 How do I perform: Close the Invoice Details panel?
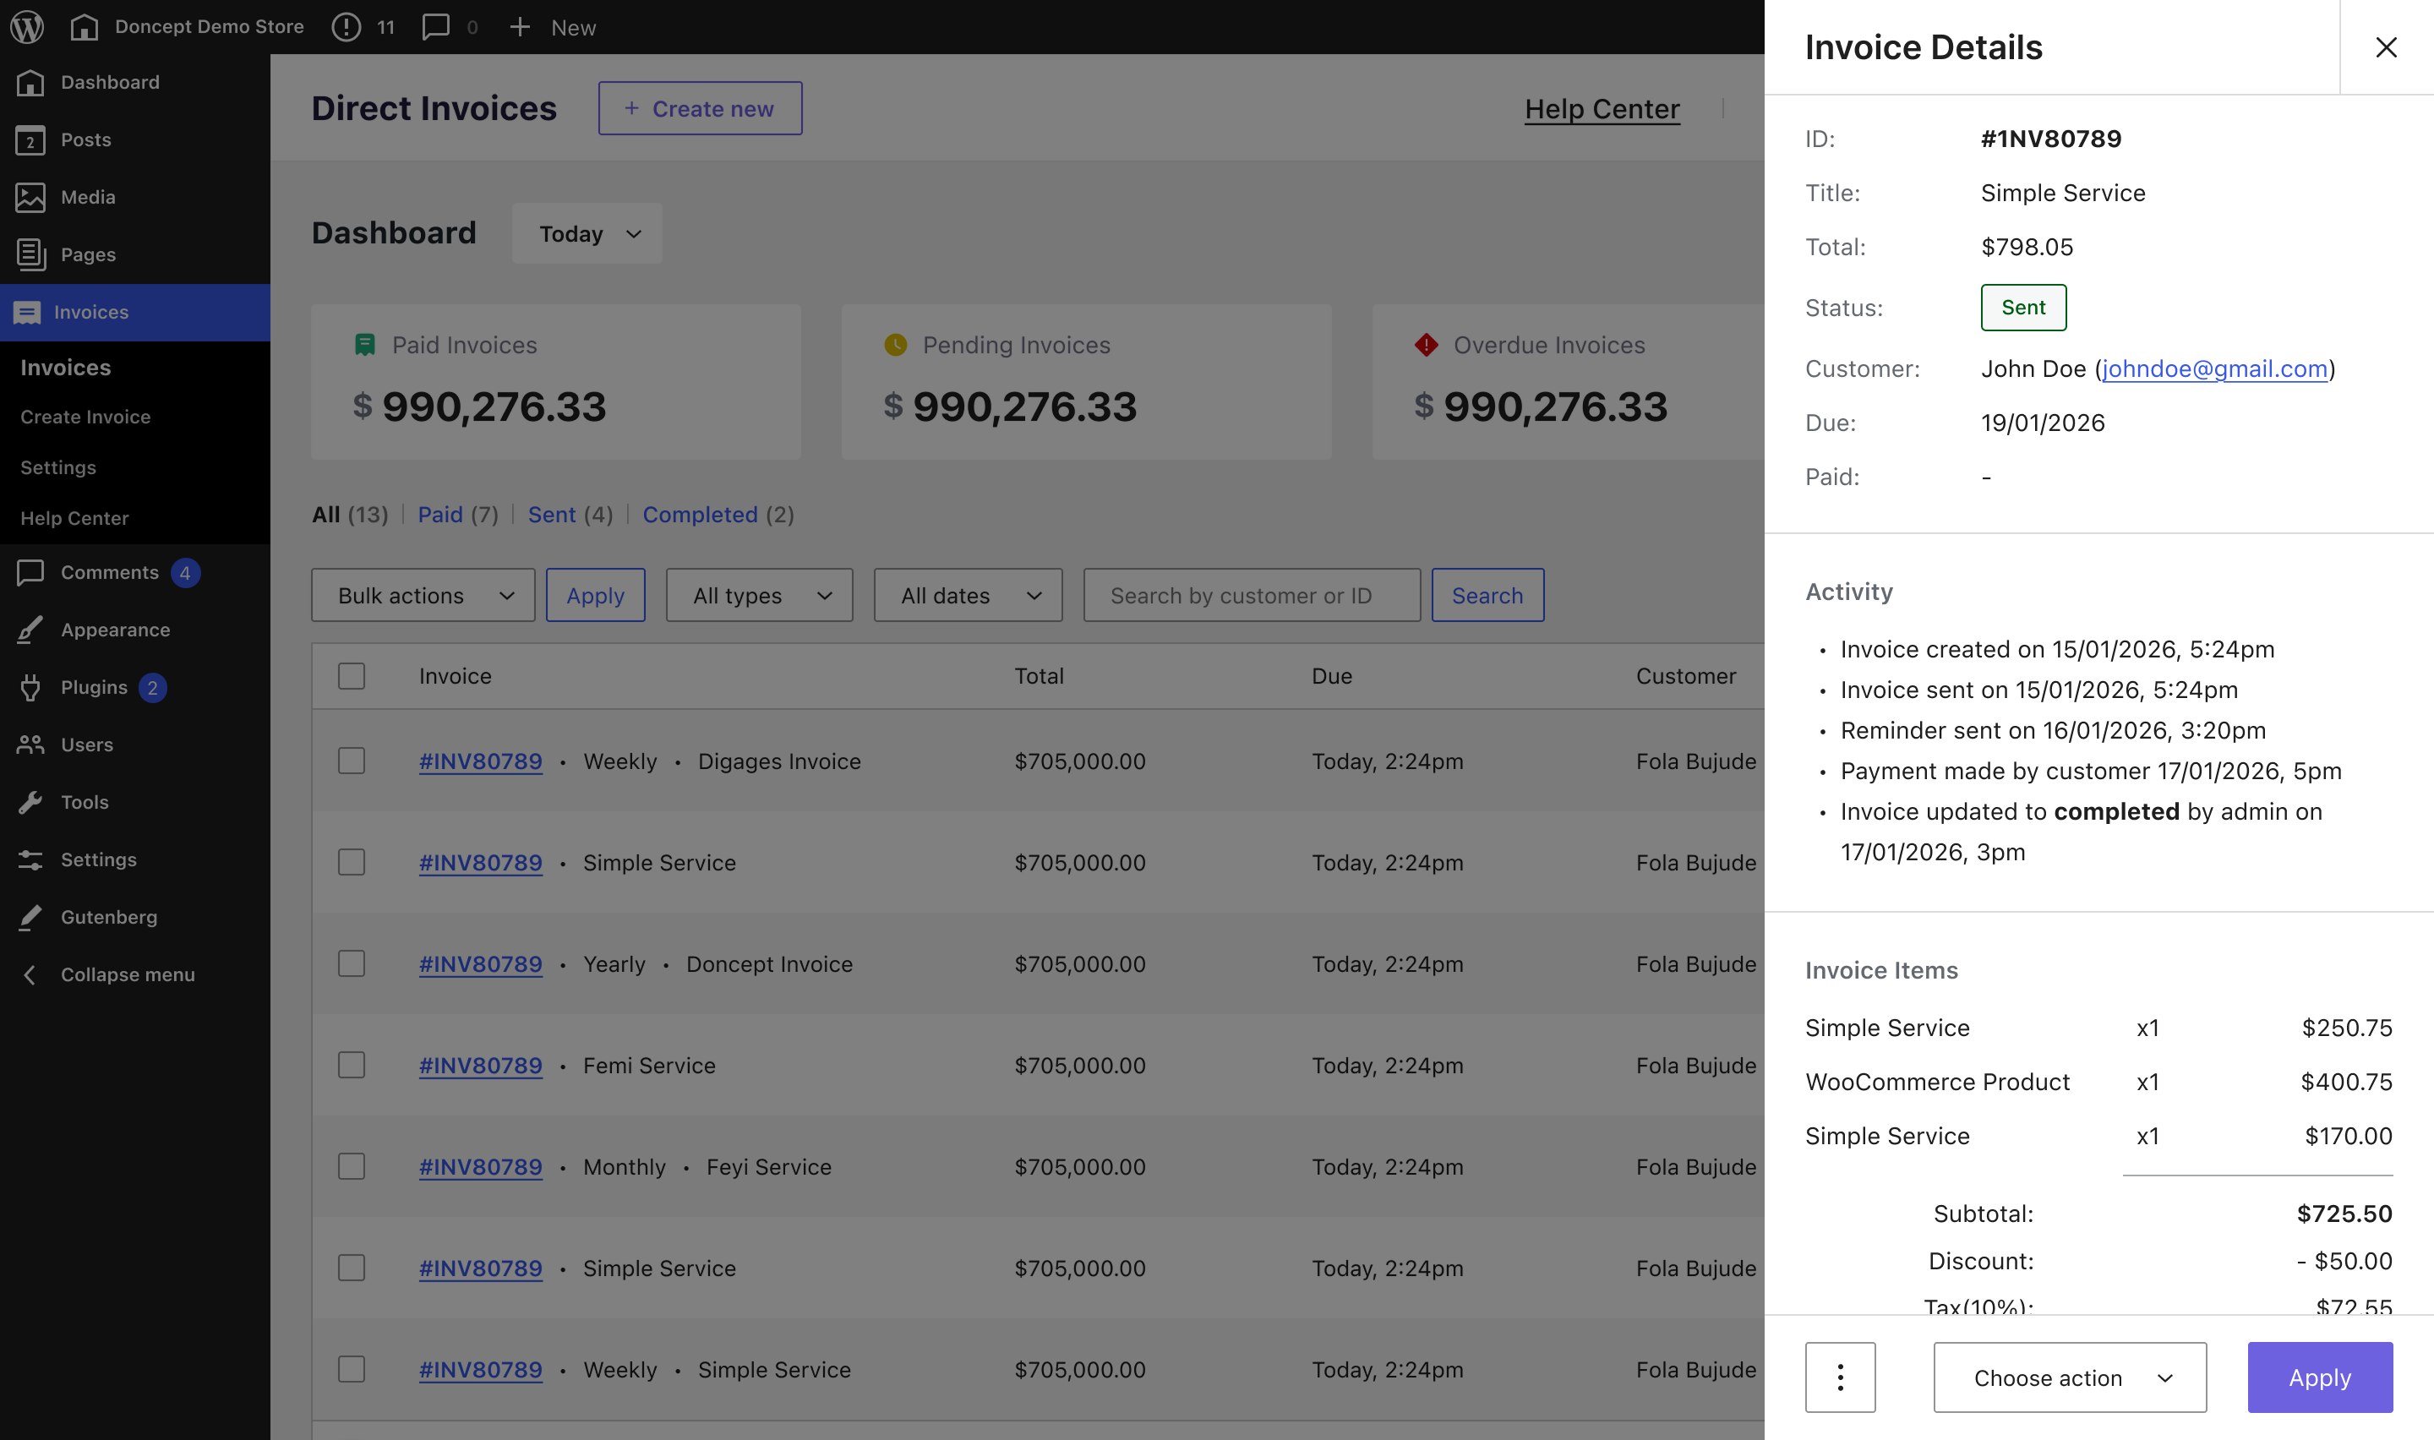pos(2387,46)
